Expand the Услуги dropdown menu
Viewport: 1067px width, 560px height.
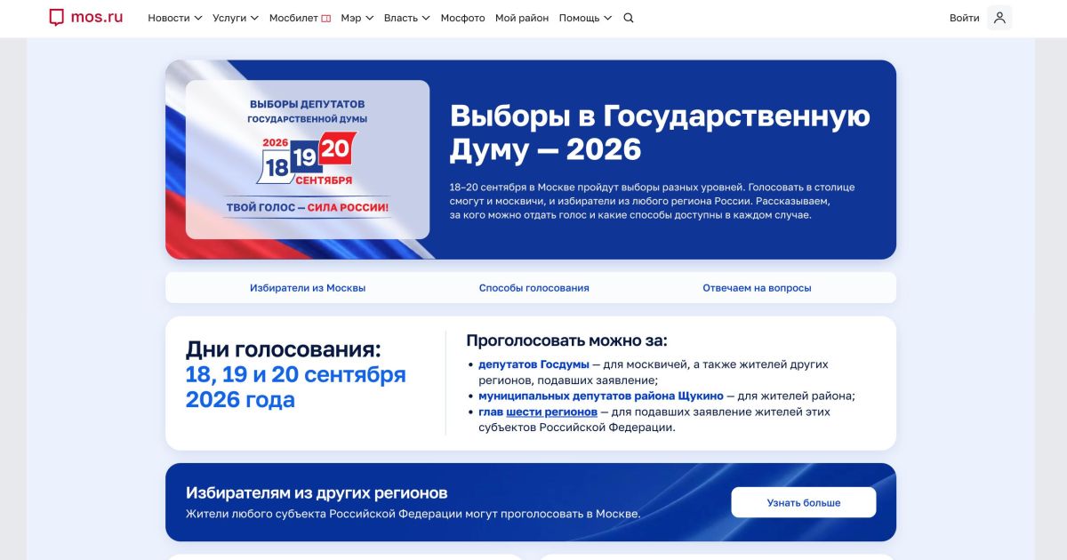pos(236,18)
